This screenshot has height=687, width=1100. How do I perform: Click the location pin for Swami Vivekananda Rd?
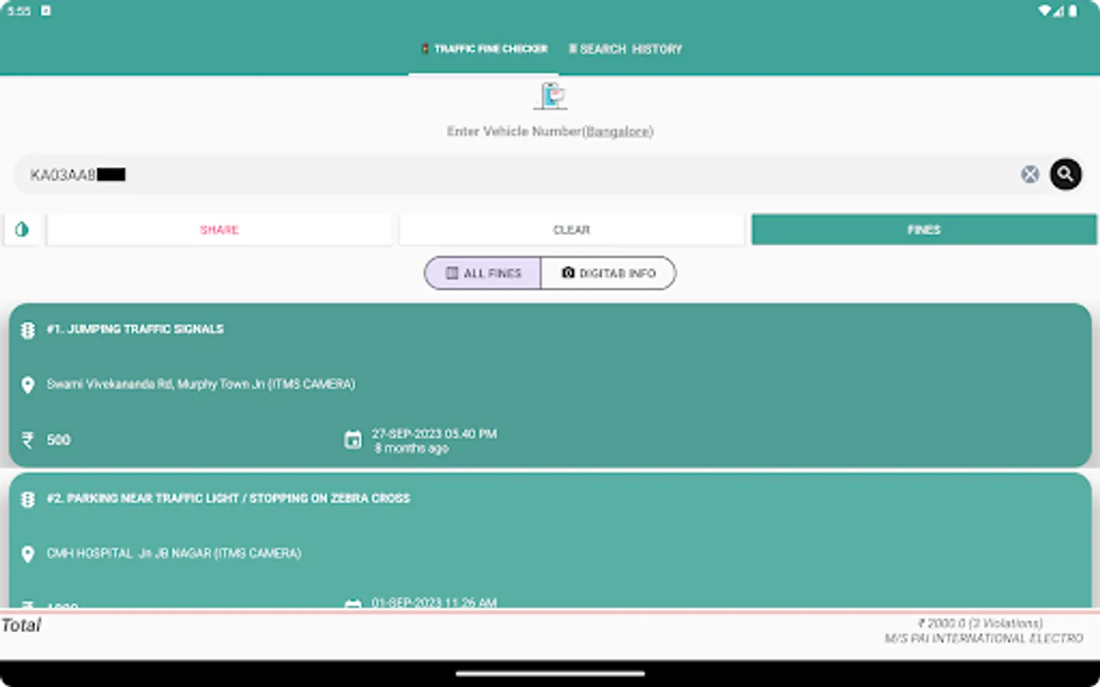[x=28, y=385]
